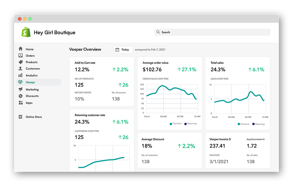Click Returning legend swatch in sales chart

(254, 124)
